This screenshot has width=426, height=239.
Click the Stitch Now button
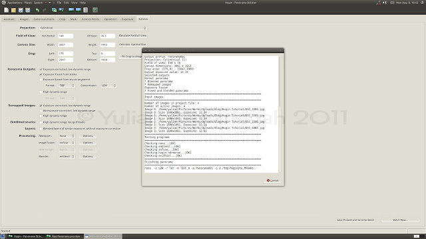[400, 220]
